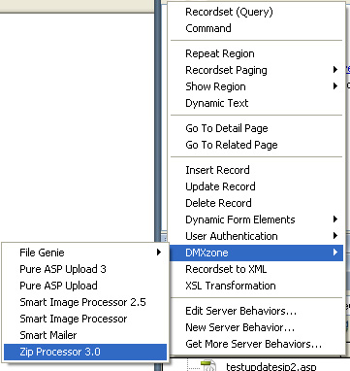The image size is (350, 371).
Task: Select Dynamic Text menu entry
Action: click(x=256, y=103)
